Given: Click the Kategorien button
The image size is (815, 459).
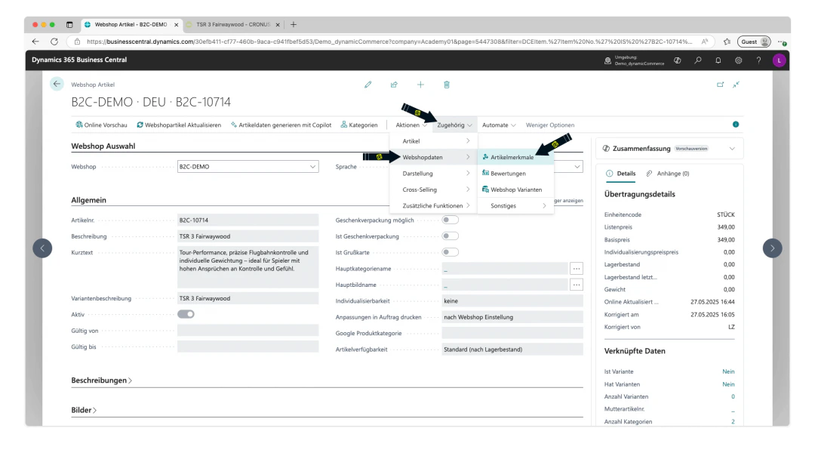Looking at the screenshot, I should click(x=359, y=125).
